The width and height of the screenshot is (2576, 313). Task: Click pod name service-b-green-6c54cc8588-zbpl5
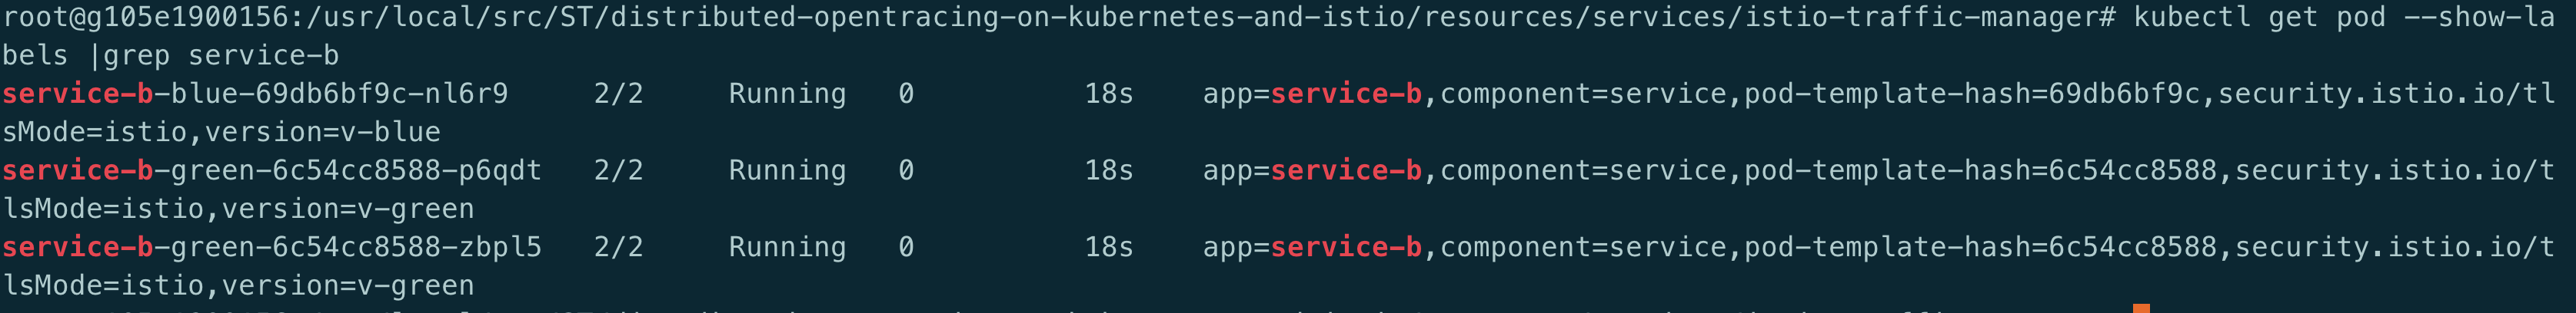[x=272, y=247]
